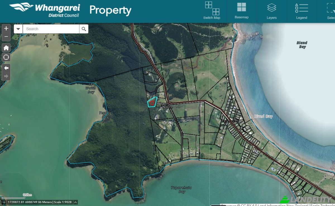
Task: Click the coordinate readout toggle icon
Action: click(x=4, y=202)
